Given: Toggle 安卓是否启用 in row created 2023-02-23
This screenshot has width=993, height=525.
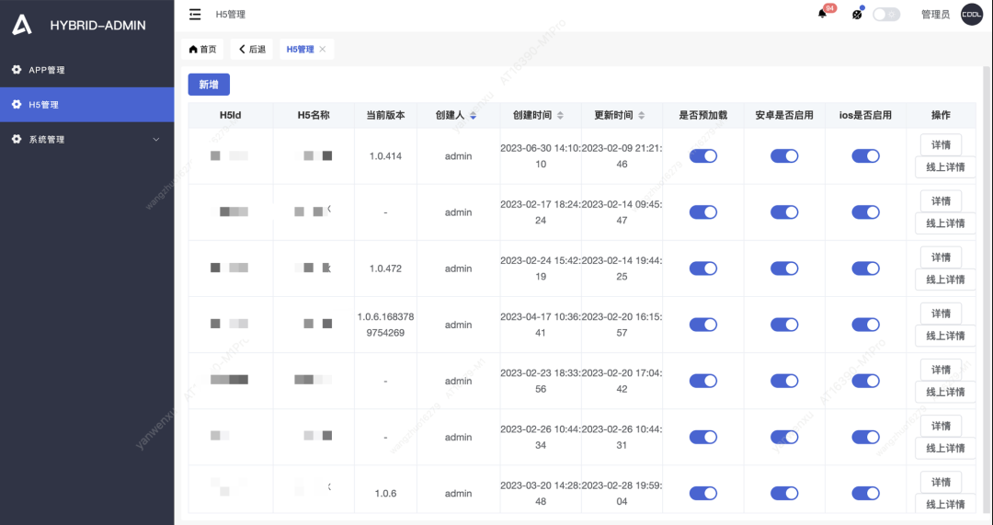Looking at the screenshot, I should click(784, 381).
